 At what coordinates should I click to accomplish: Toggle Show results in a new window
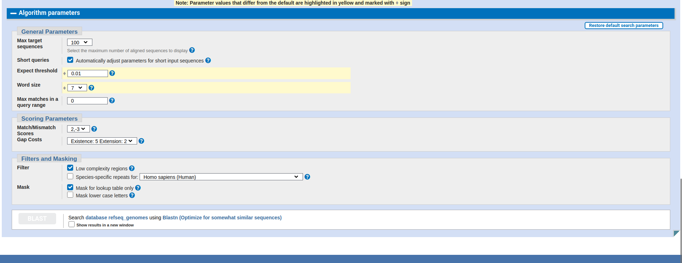[x=72, y=224]
